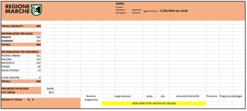Select the average age value 80,5
This screenshot has height=111, width=247.
click(51, 92)
